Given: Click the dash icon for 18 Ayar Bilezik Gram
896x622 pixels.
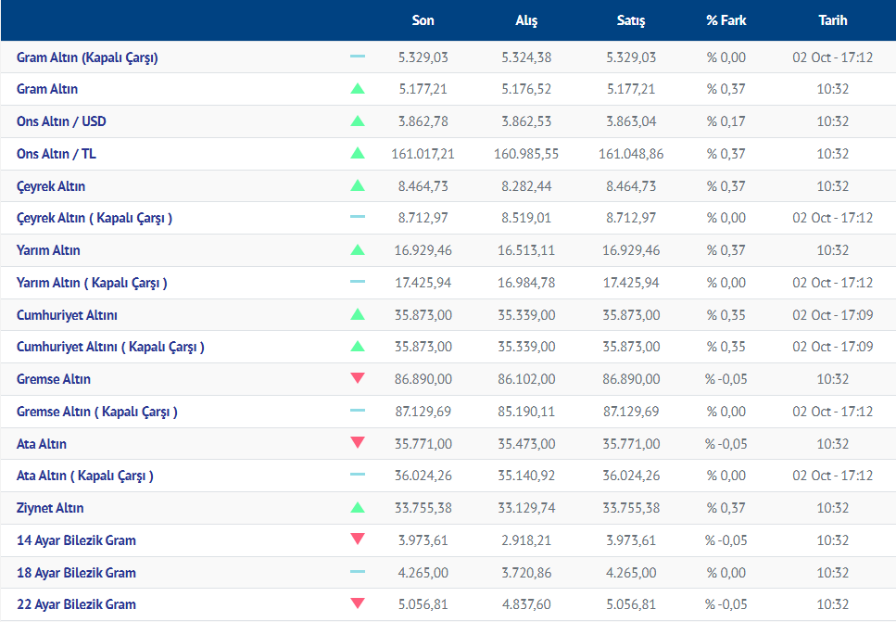Looking at the screenshot, I should point(358,572).
